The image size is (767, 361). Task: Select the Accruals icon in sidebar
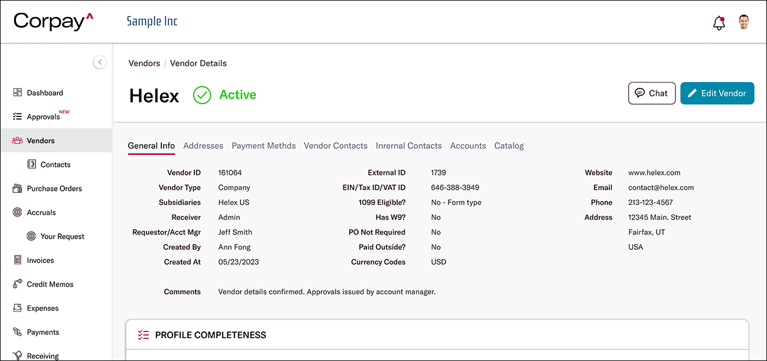point(17,212)
